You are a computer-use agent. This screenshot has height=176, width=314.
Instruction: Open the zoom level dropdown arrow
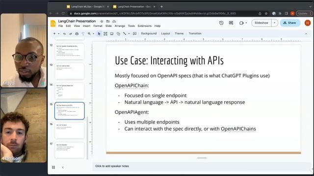[x=93, y=34]
